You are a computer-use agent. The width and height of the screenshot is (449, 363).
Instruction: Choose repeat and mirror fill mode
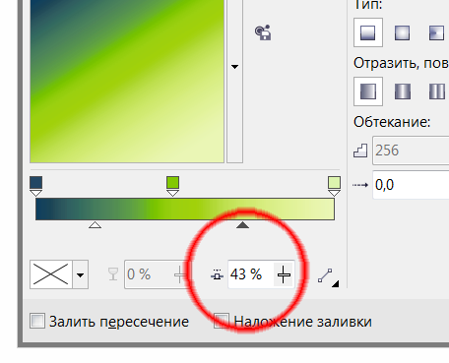[402, 91]
